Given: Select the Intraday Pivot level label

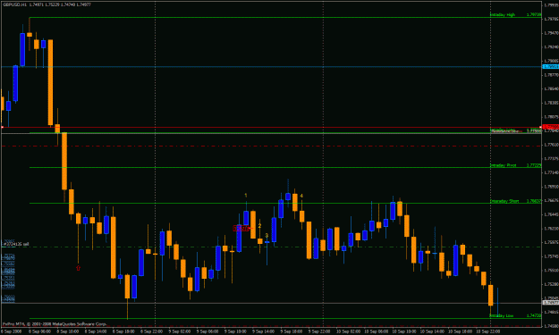Looking at the screenshot, I should point(503,165).
